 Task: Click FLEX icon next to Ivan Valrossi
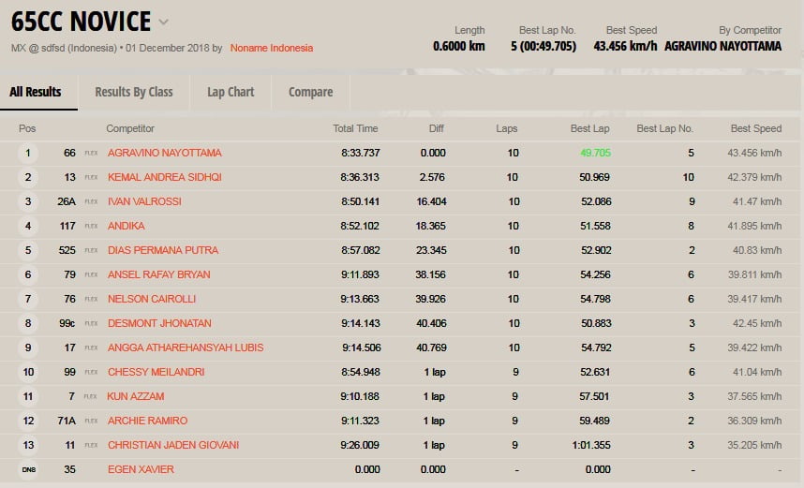point(91,201)
